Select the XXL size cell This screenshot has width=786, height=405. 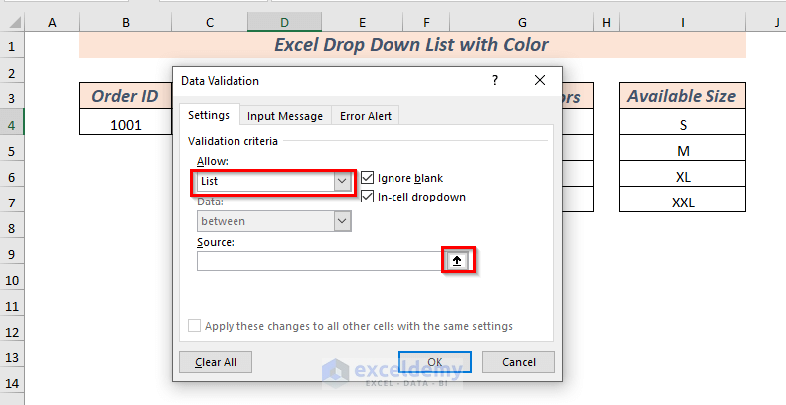tap(682, 202)
